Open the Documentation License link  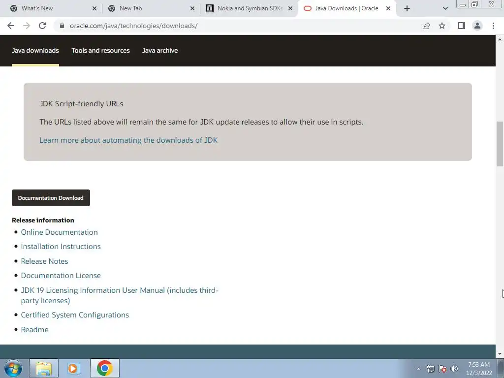tap(61, 276)
